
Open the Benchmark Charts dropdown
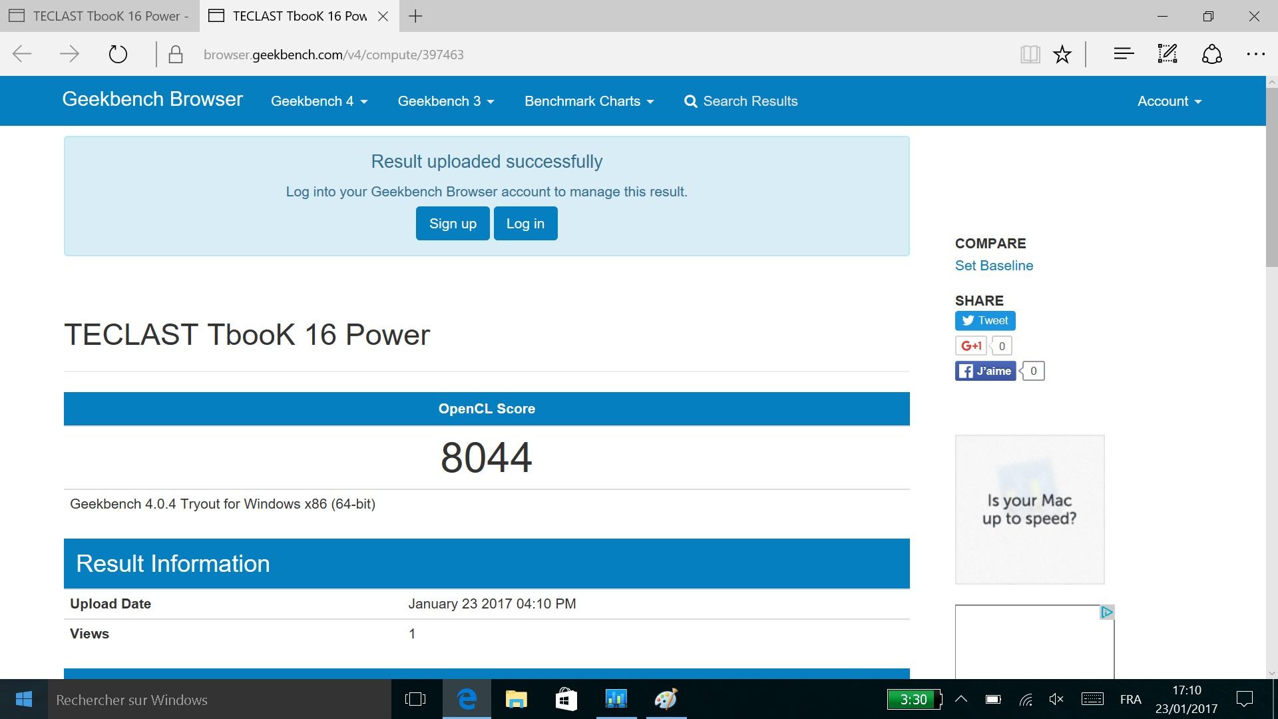(x=589, y=101)
